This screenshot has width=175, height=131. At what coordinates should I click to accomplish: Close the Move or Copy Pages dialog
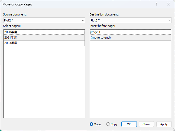[x=168, y=4]
